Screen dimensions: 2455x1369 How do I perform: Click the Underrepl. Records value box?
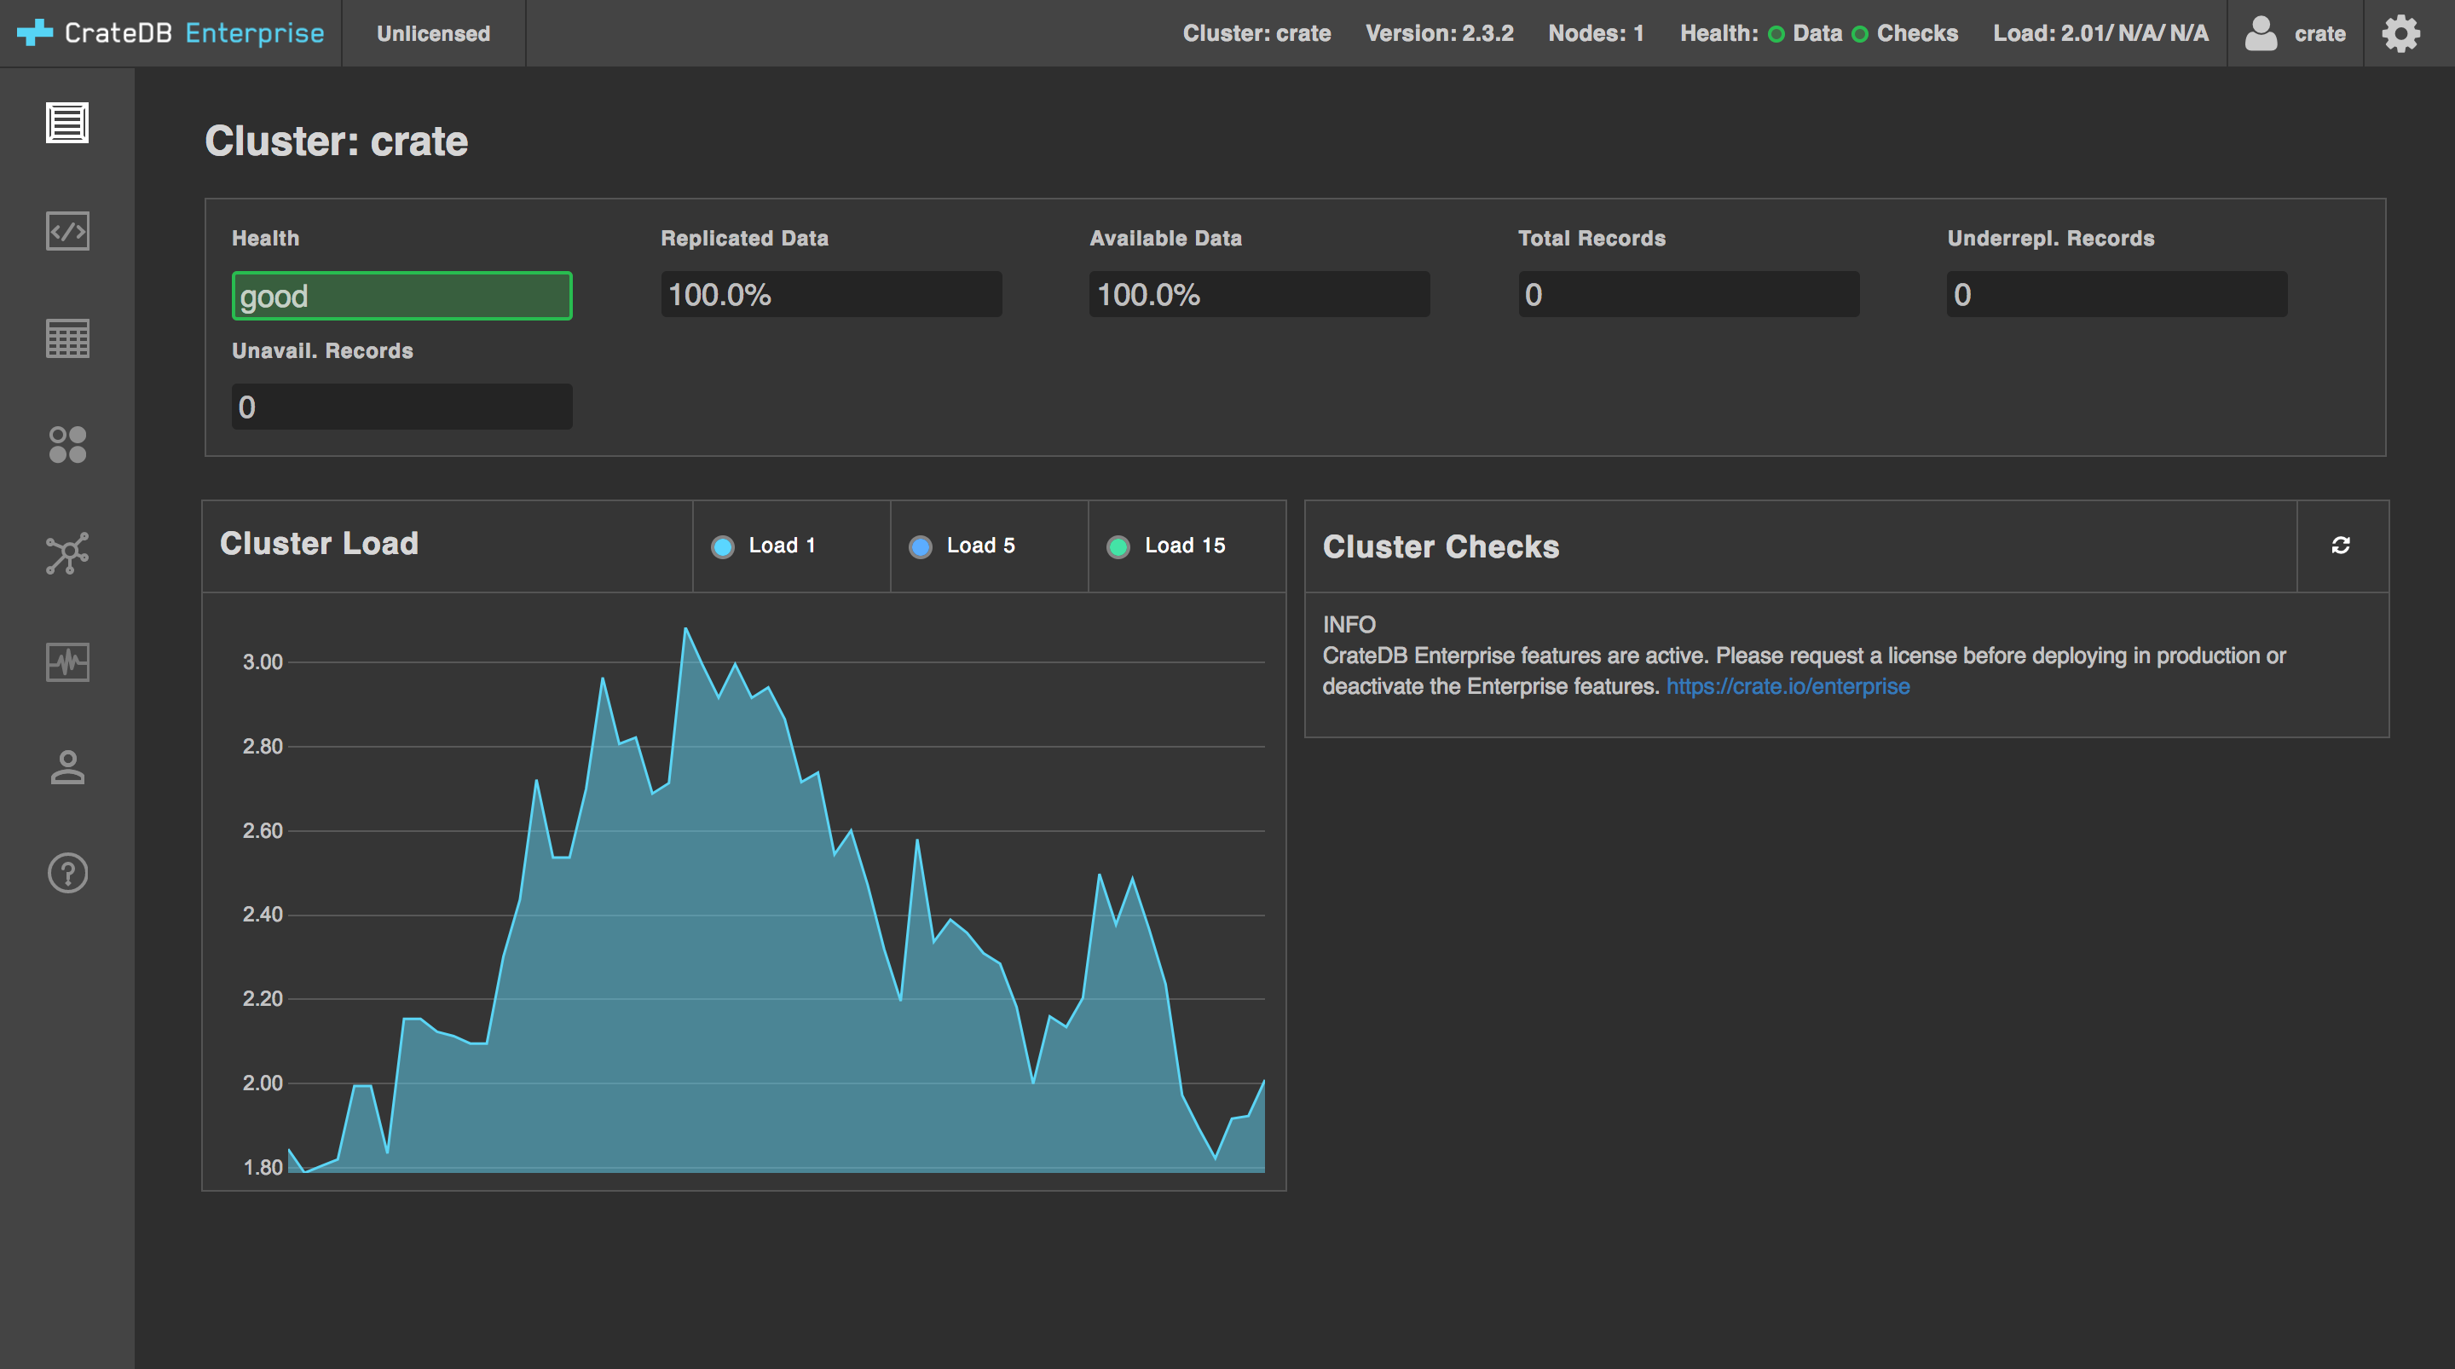point(2117,295)
